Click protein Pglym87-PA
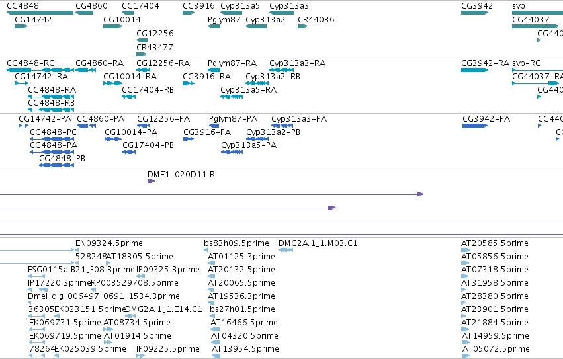The height and width of the screenshot is (359, 563). click(233, 119)
